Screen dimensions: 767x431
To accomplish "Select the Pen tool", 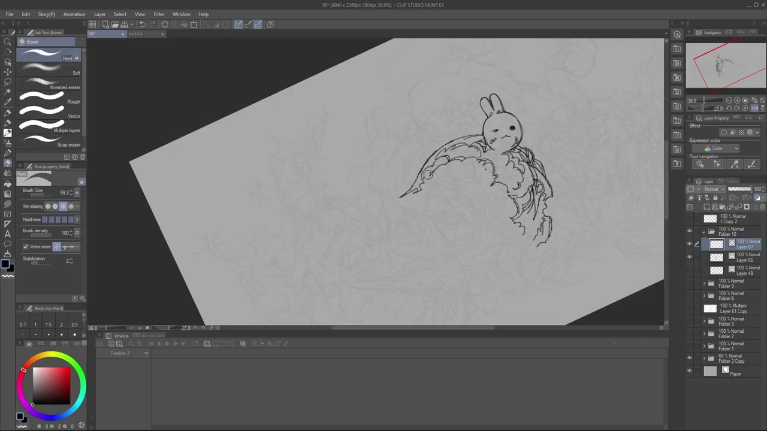I will 8,113.
